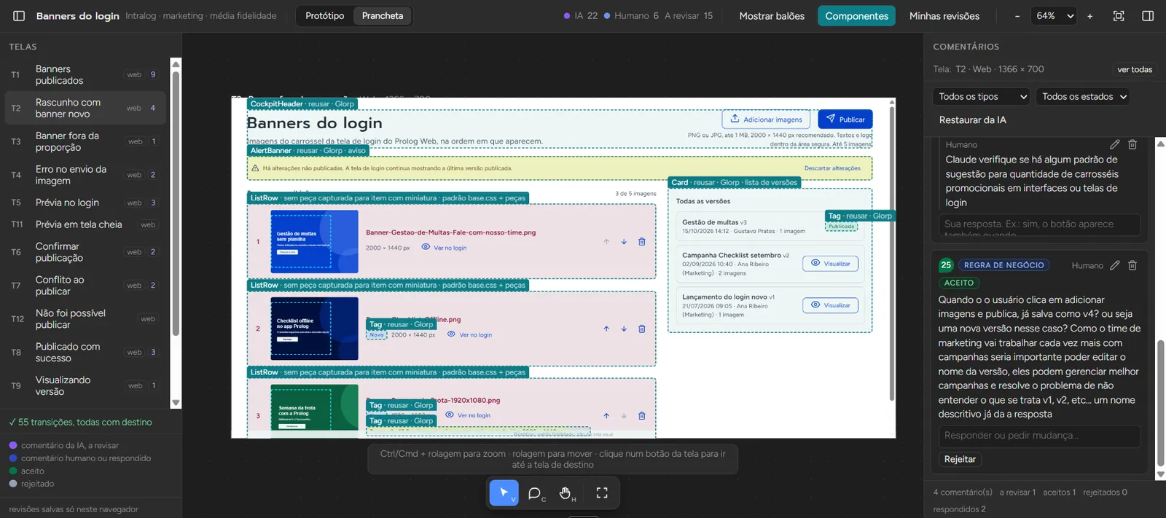Click the fullscreen tool in bottom toolbar
This screenshot has height=518, width=1166.
tap(602, 493)
